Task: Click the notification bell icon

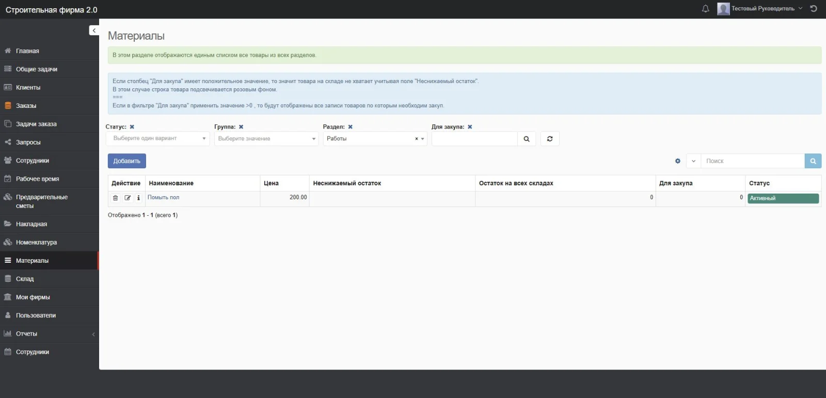Action: pos(705,9)
